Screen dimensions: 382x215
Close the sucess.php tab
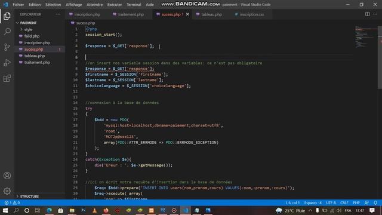tap(187, 14)
